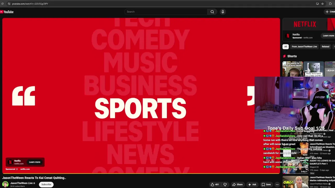Click Marlon Addressing Indiyah video title
335x188 pixels.
(322, 179)
